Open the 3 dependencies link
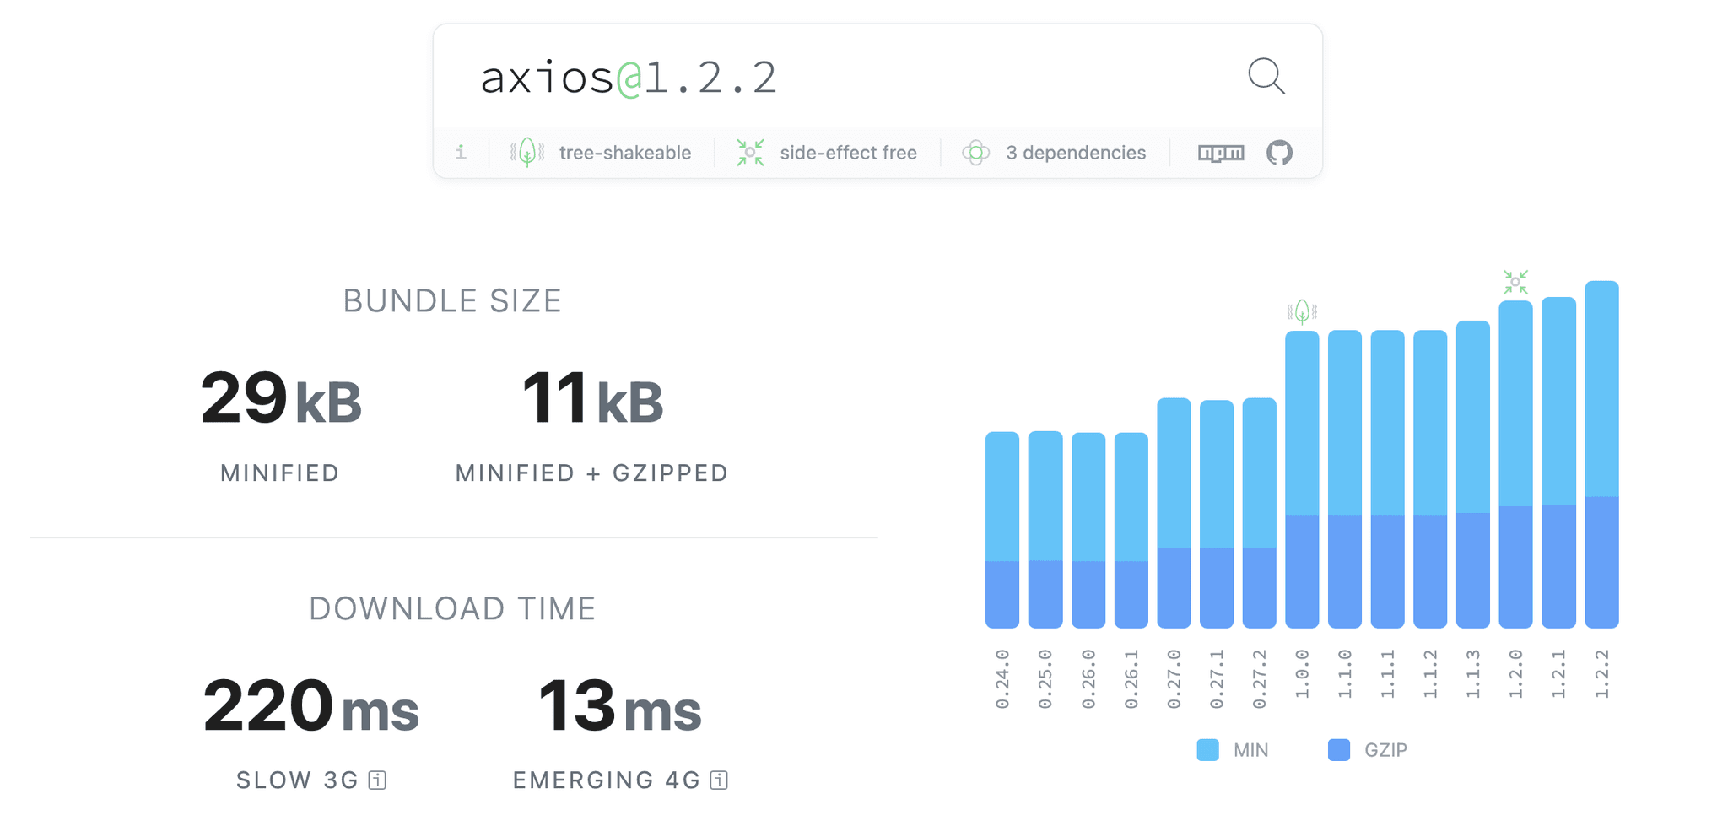 [x=1076, y=153]
